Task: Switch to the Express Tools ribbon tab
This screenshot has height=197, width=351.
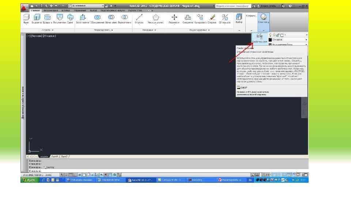Action: [x=135, y=11]
